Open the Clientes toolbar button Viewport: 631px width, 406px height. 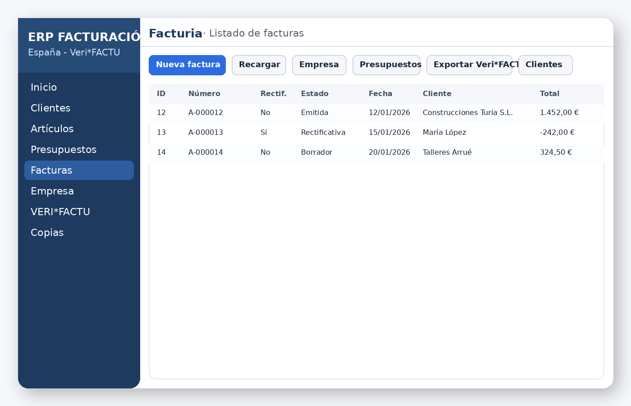[x=545, y=65]
